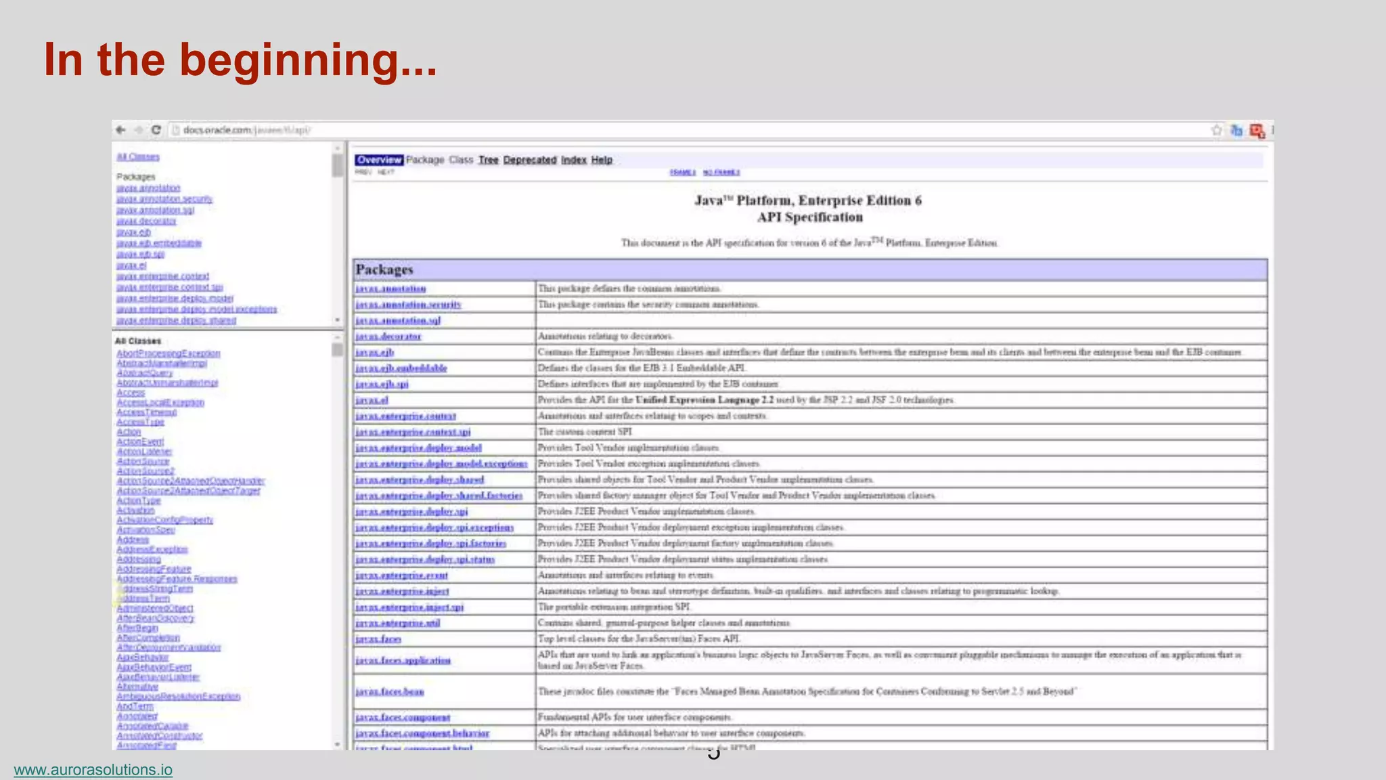Open the ActionListener class link
This screenshot has width=1386, height=780.
pyautogui.click(x=144, y=451)
